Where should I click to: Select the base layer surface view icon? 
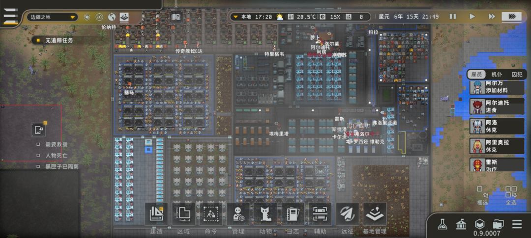point(124,17)
